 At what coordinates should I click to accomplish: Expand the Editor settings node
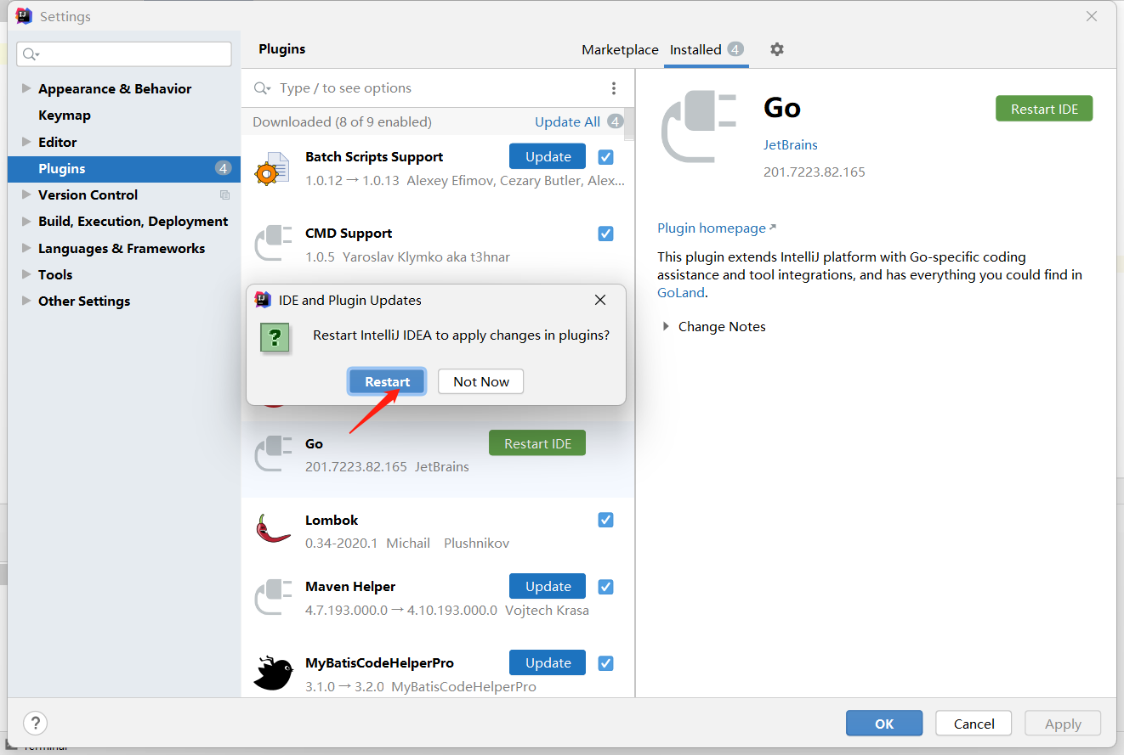(26, 142)
